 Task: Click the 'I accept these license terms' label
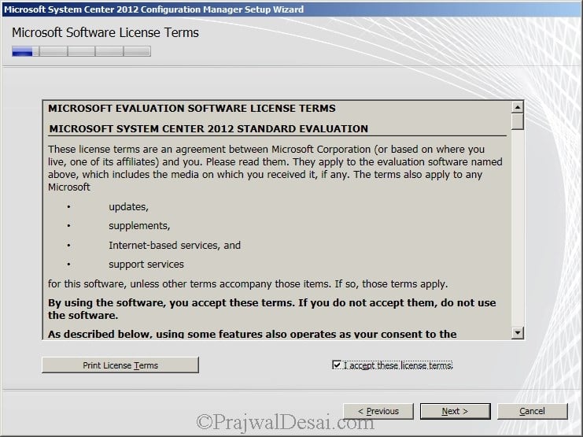click(398, 365)
